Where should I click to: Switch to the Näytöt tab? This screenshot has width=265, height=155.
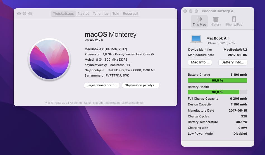coord(83,13)
